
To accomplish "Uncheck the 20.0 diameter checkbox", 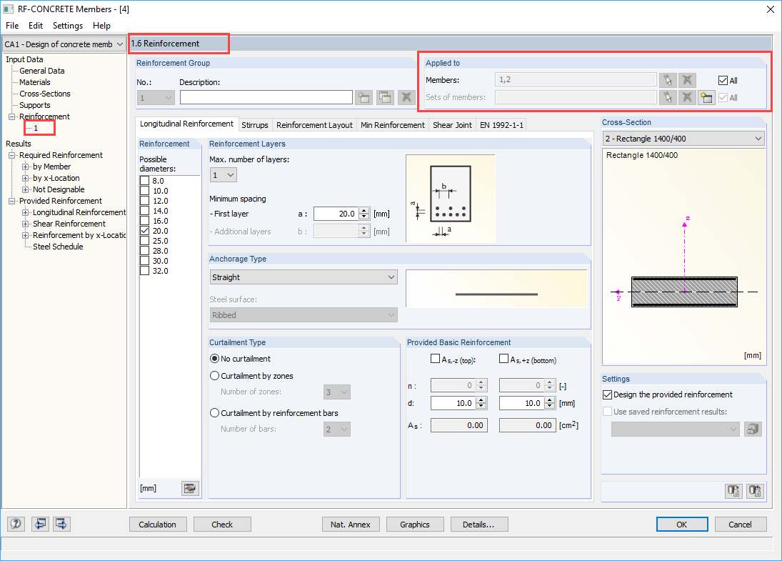I will [145, 231].
